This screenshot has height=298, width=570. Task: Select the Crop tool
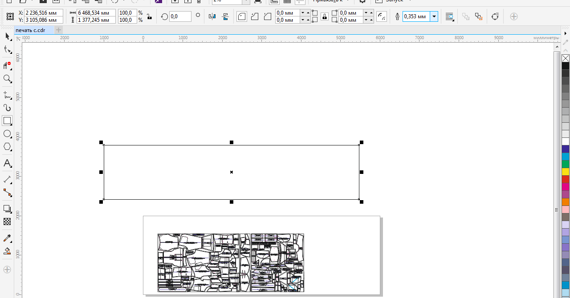click(x=7, y=65)
